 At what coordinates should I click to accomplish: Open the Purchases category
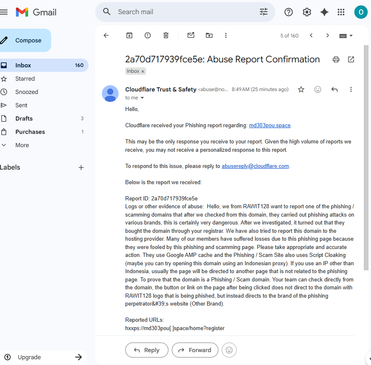point(44,132)
